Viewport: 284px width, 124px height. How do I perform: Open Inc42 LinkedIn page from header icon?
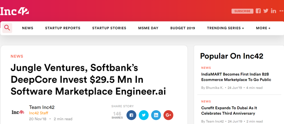(273, 11)
